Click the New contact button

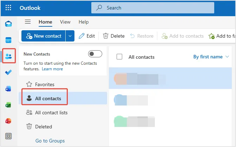click(43, 36)
